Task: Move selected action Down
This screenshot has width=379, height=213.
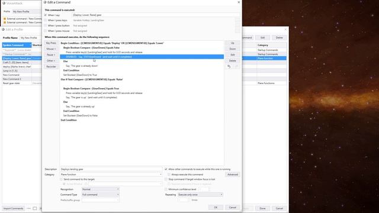Action: (233, 49)
